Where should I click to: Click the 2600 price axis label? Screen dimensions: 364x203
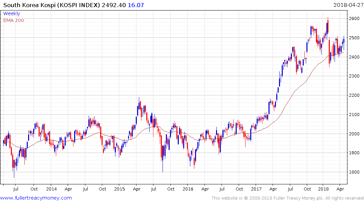(354, 19)
